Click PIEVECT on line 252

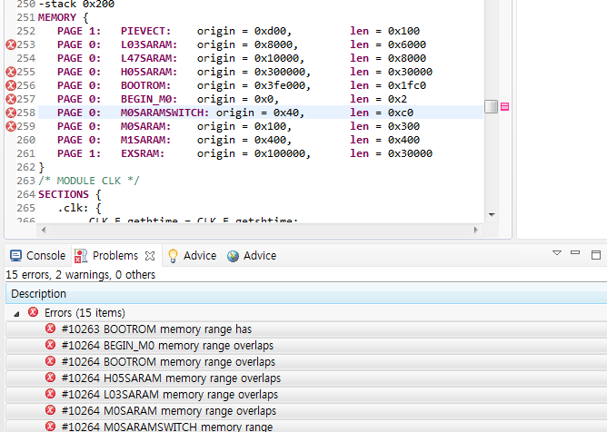pos(145,31)
